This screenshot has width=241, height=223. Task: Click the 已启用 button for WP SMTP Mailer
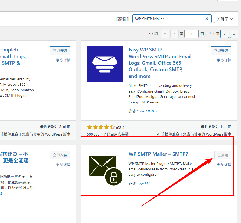(223, 155)
